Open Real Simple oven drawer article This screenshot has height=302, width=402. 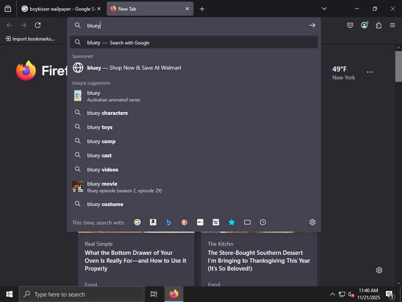(135, 260)
